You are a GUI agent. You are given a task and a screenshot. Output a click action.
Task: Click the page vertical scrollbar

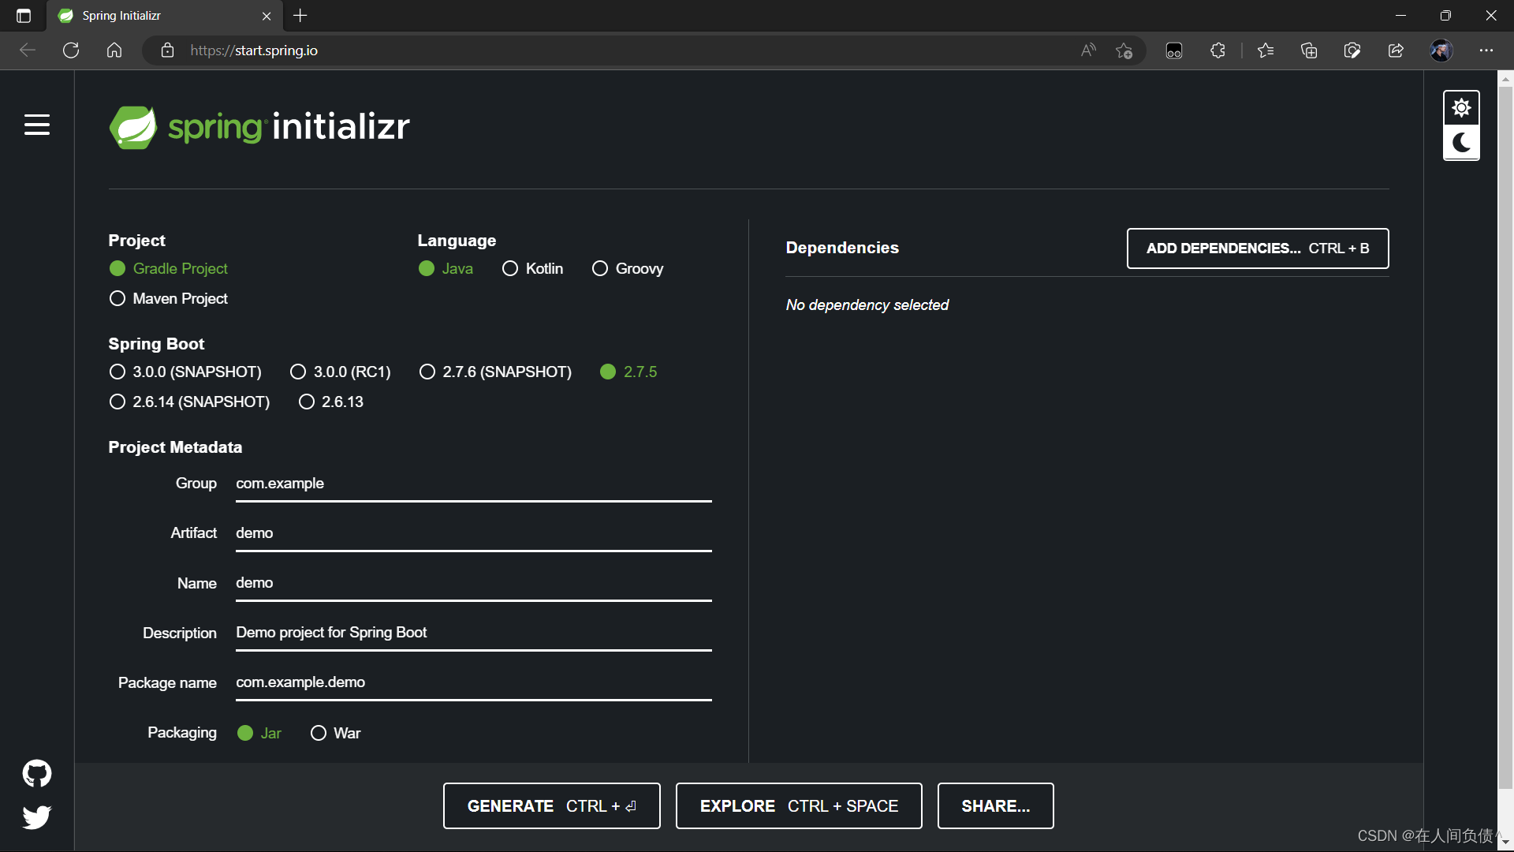(x=1505, y=438)
